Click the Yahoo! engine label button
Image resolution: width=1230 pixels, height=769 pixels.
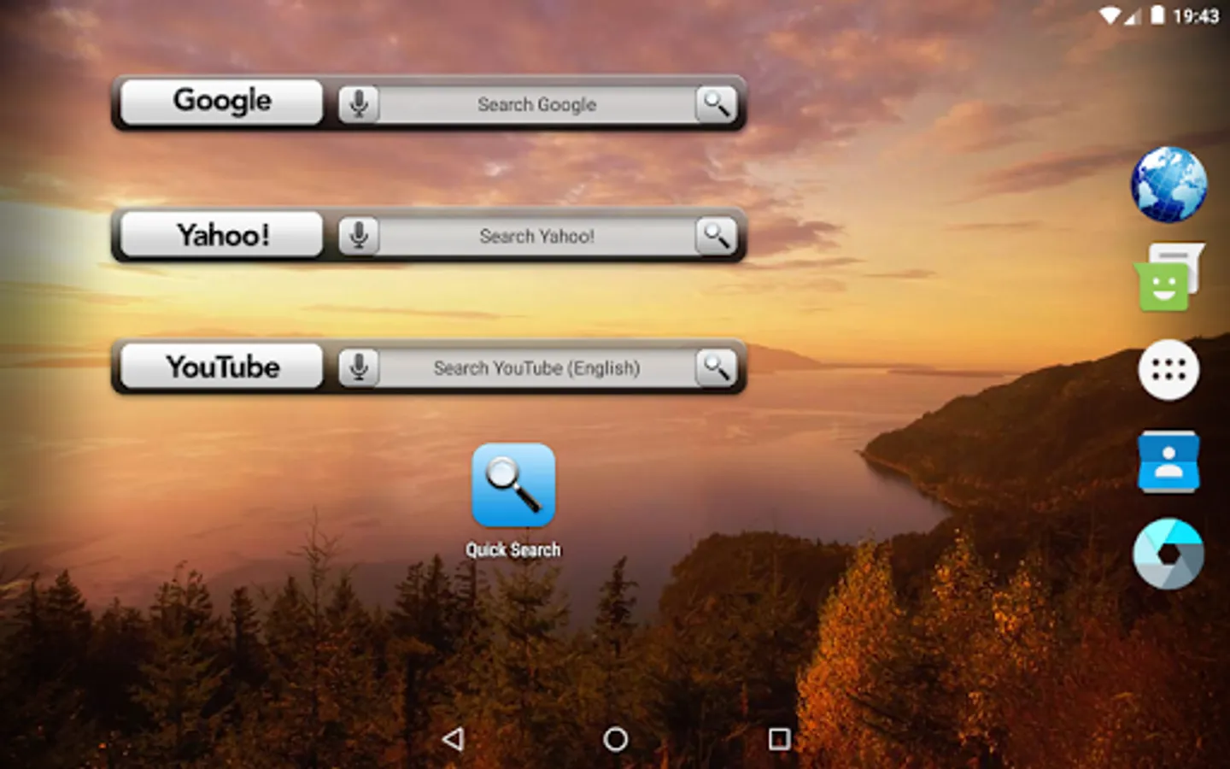[x=222, y=234]
